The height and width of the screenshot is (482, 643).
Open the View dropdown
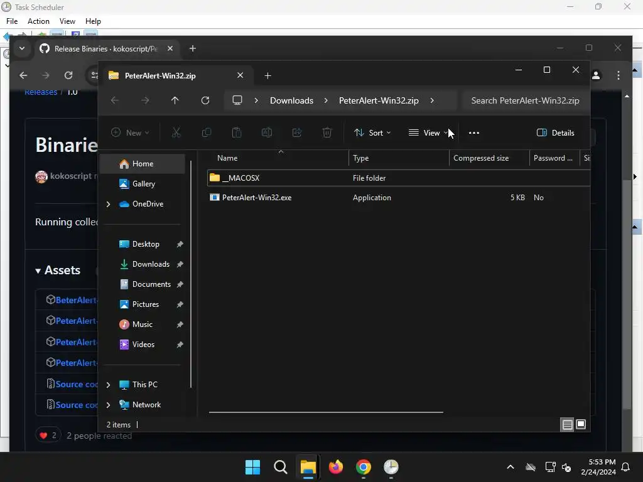click(x=428, y=133)
